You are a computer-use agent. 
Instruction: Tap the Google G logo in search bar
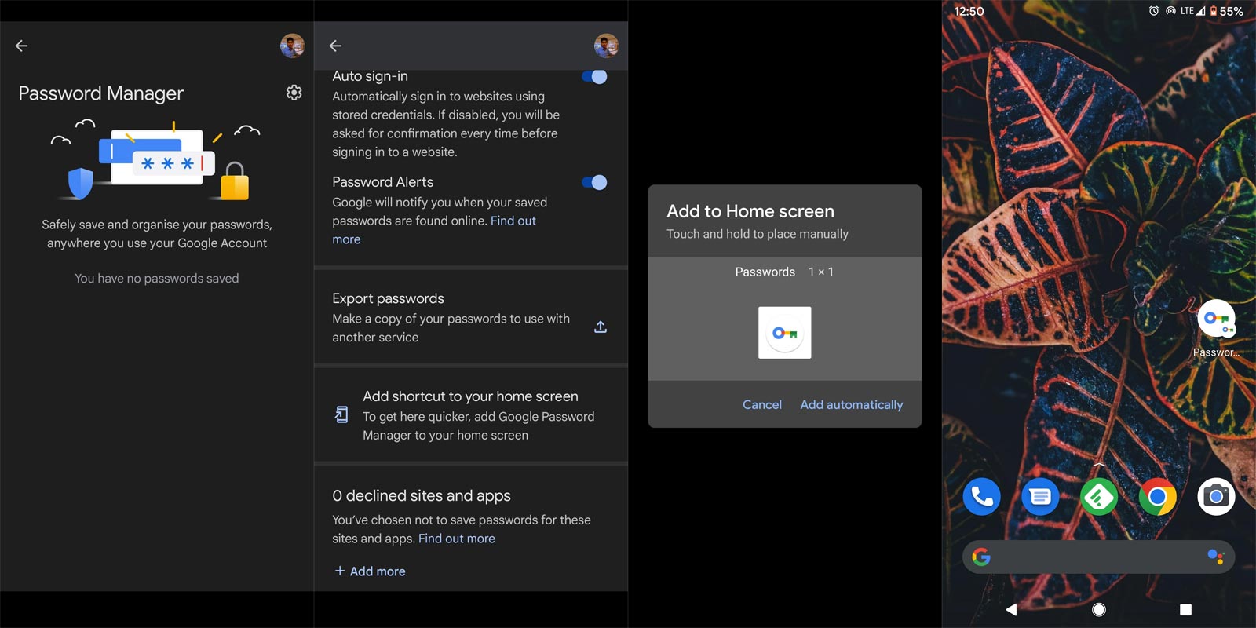pyautogui.click(x=981, y=557)
